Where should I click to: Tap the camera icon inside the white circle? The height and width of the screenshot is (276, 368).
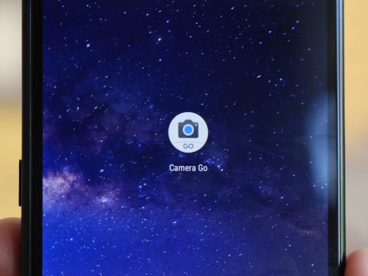coord(188,130)
